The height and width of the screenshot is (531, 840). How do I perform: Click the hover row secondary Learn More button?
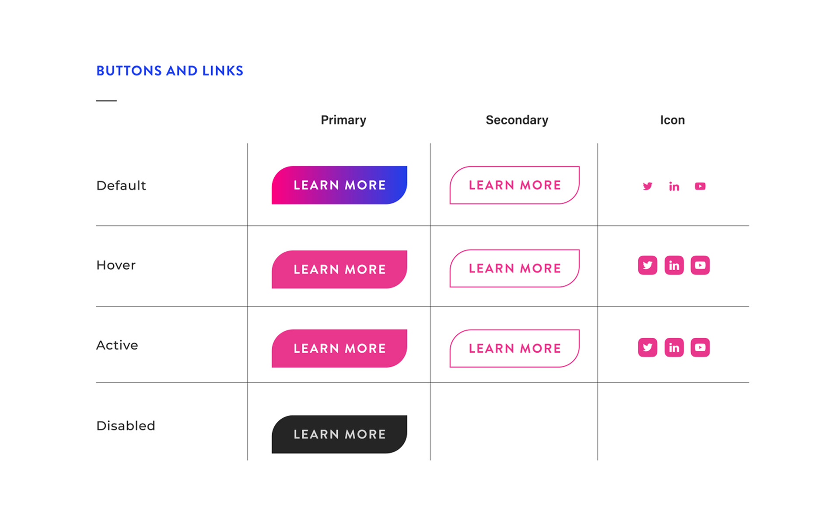(x=514, y=268)
